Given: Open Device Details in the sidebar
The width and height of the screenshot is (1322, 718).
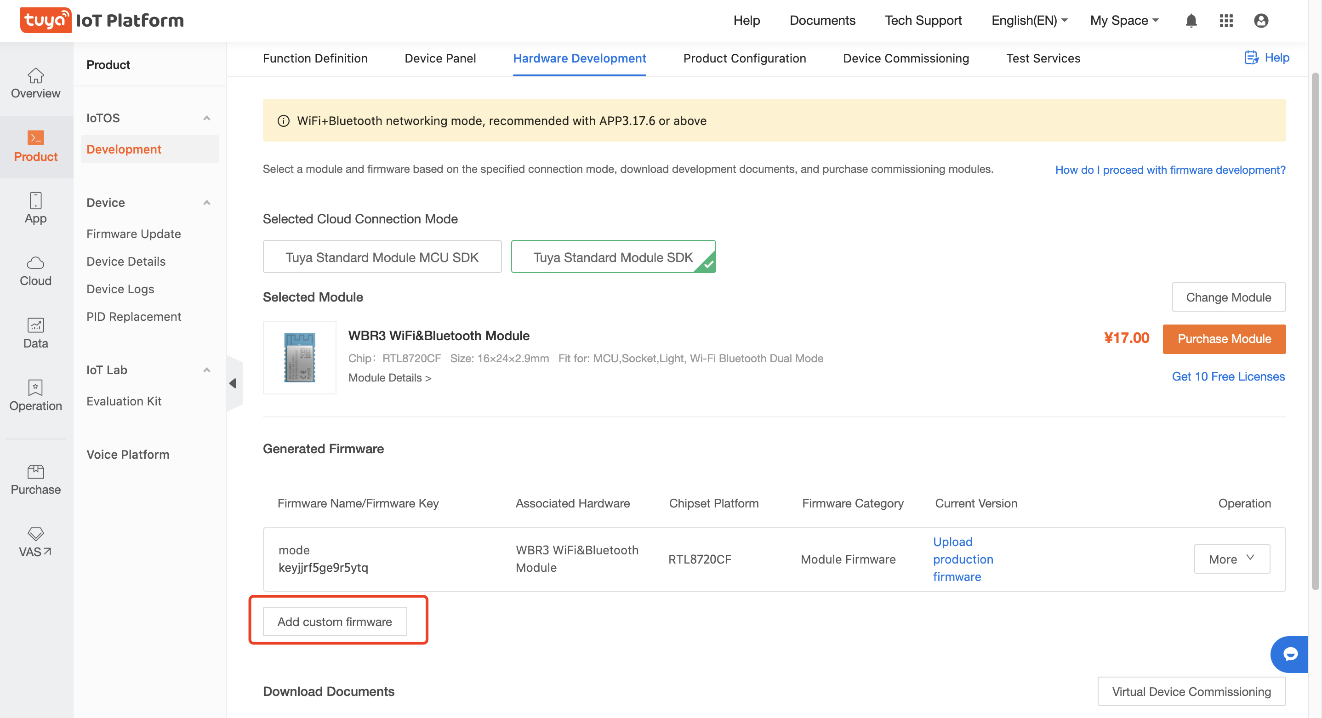Looking at the screenshot, I should pyautogui.click(x=126, y=262).
